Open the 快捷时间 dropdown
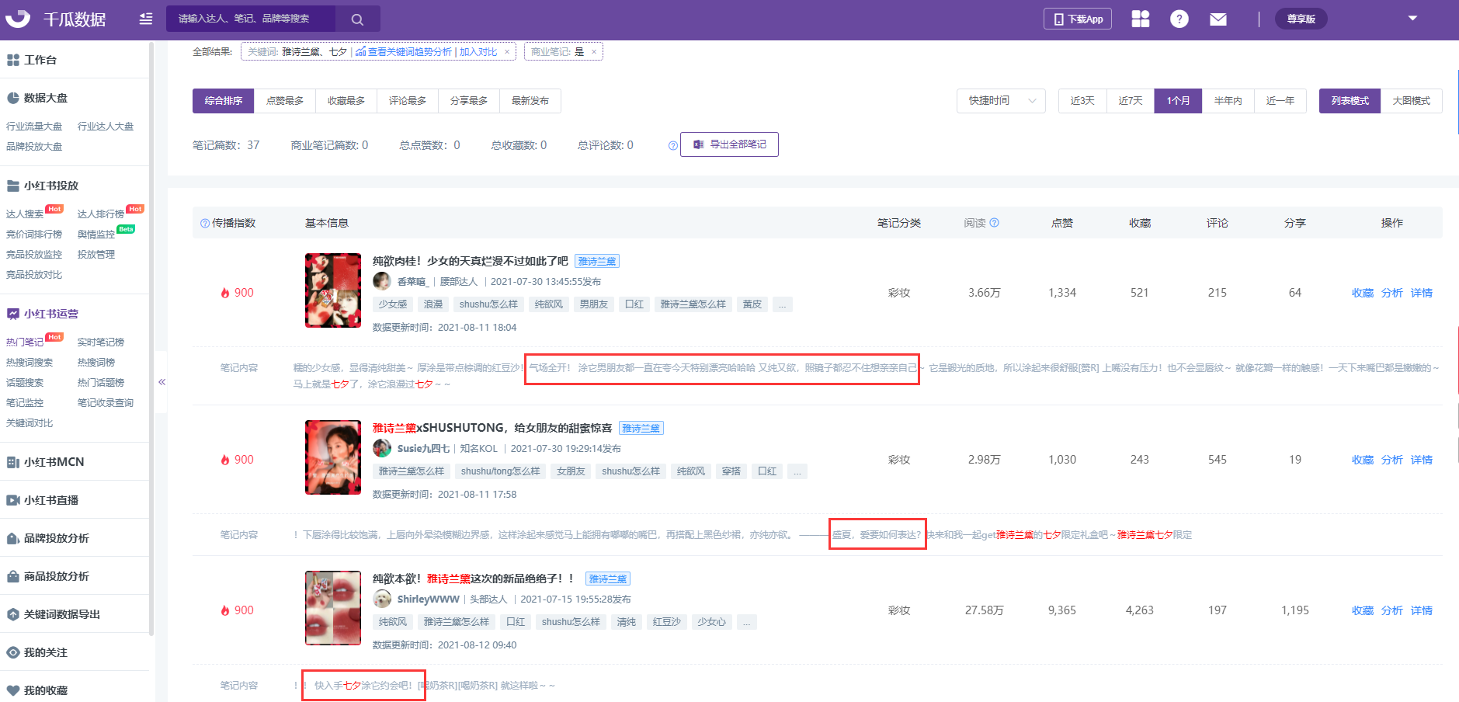Image resolution: width=1459 pixels, height=702 pixels. click(1001, 101)
